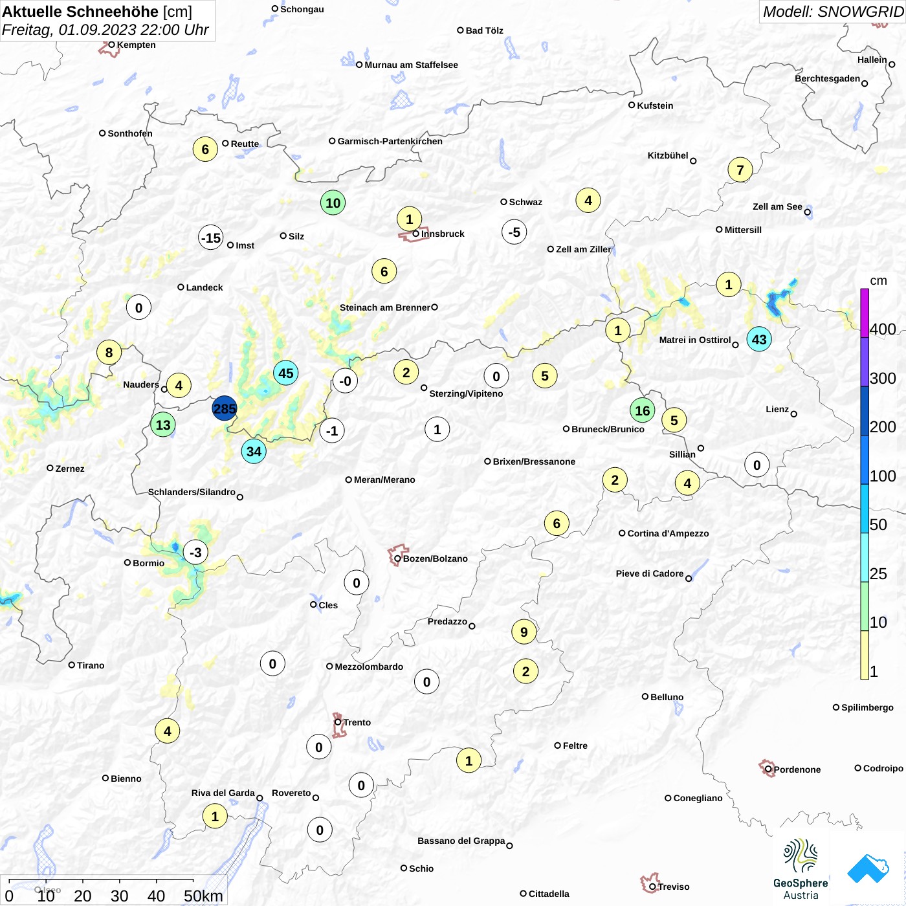Click the 400 cm magenta legend color

pos(865,313)
